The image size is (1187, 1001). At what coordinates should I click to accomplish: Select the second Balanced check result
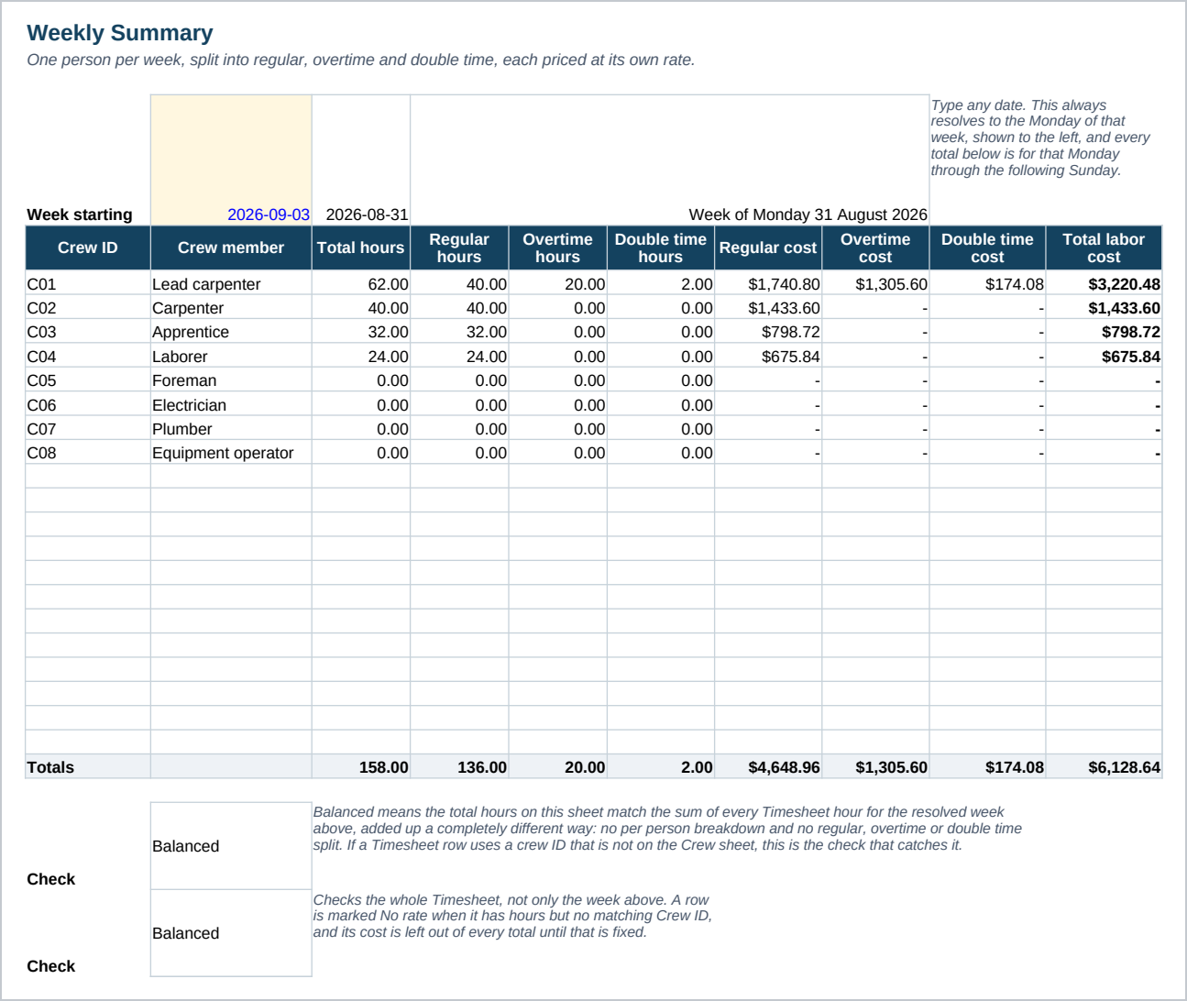click(231, 933)
